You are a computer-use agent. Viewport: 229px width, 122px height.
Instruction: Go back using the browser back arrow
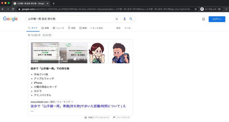coord(3,9)
